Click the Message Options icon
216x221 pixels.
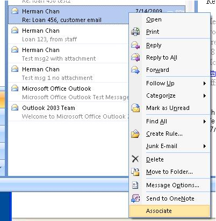point(135,185)
